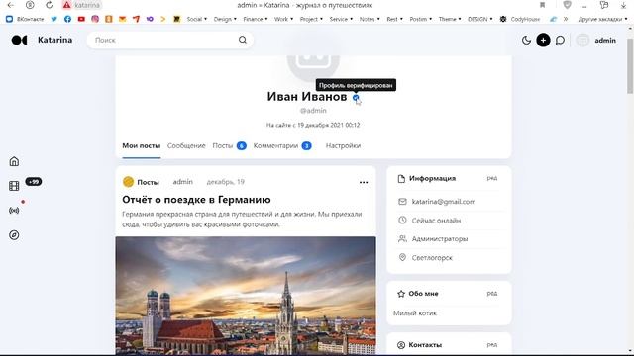Expand the Design bookmarks folder
The image size is (634, 356).
click(x=225, y=19)
